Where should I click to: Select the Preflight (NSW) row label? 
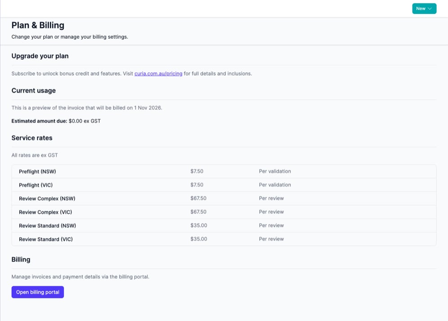coord(37,171)
